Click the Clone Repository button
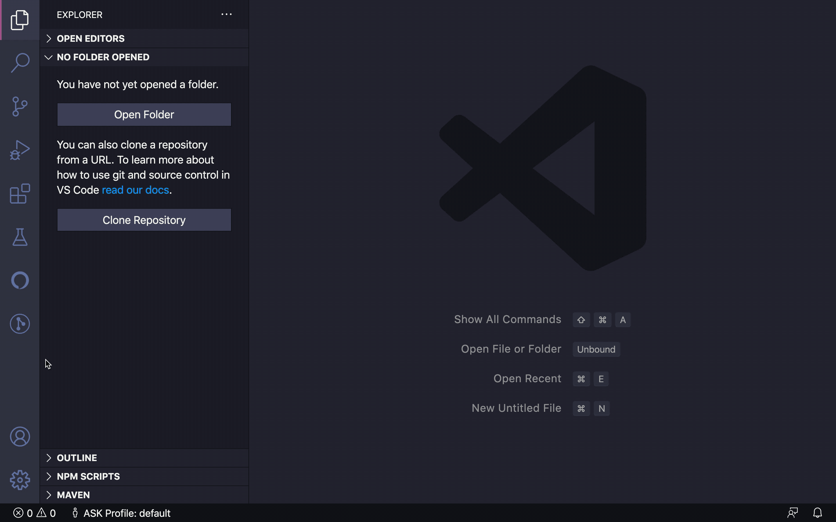This screenshot has width=836, height=522. tap(144, 220)
